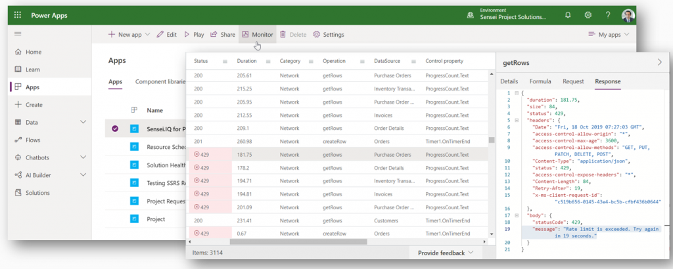Click Monitor in the command bar

click(258, 35)
